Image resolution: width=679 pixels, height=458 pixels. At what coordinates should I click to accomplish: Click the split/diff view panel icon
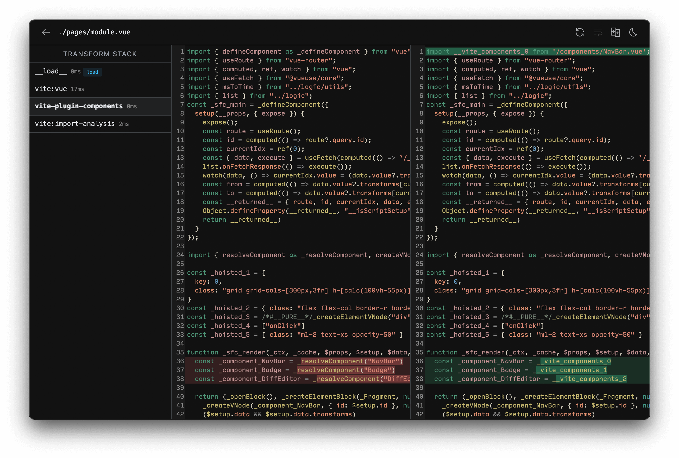point(616,32)
